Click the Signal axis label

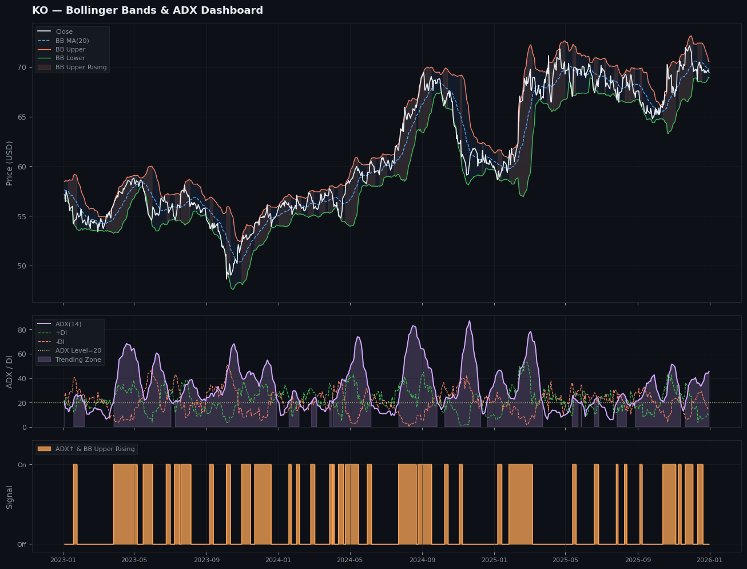pos(9,497)
